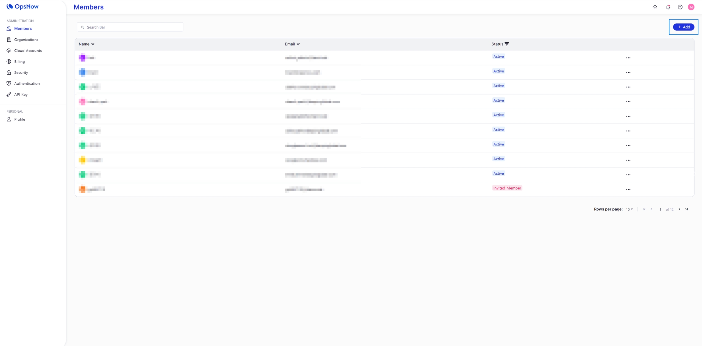
Task: Toggle the Status column filter
Action: coord(507,44)
